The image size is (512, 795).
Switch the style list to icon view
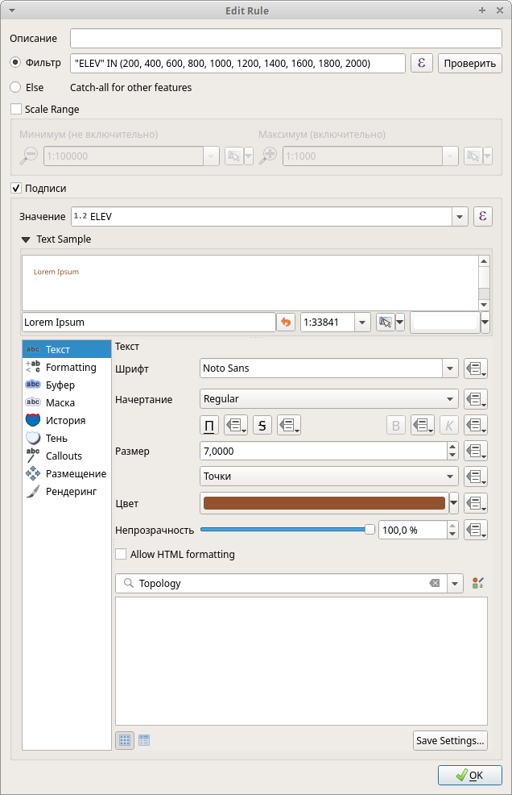(125, 740)
